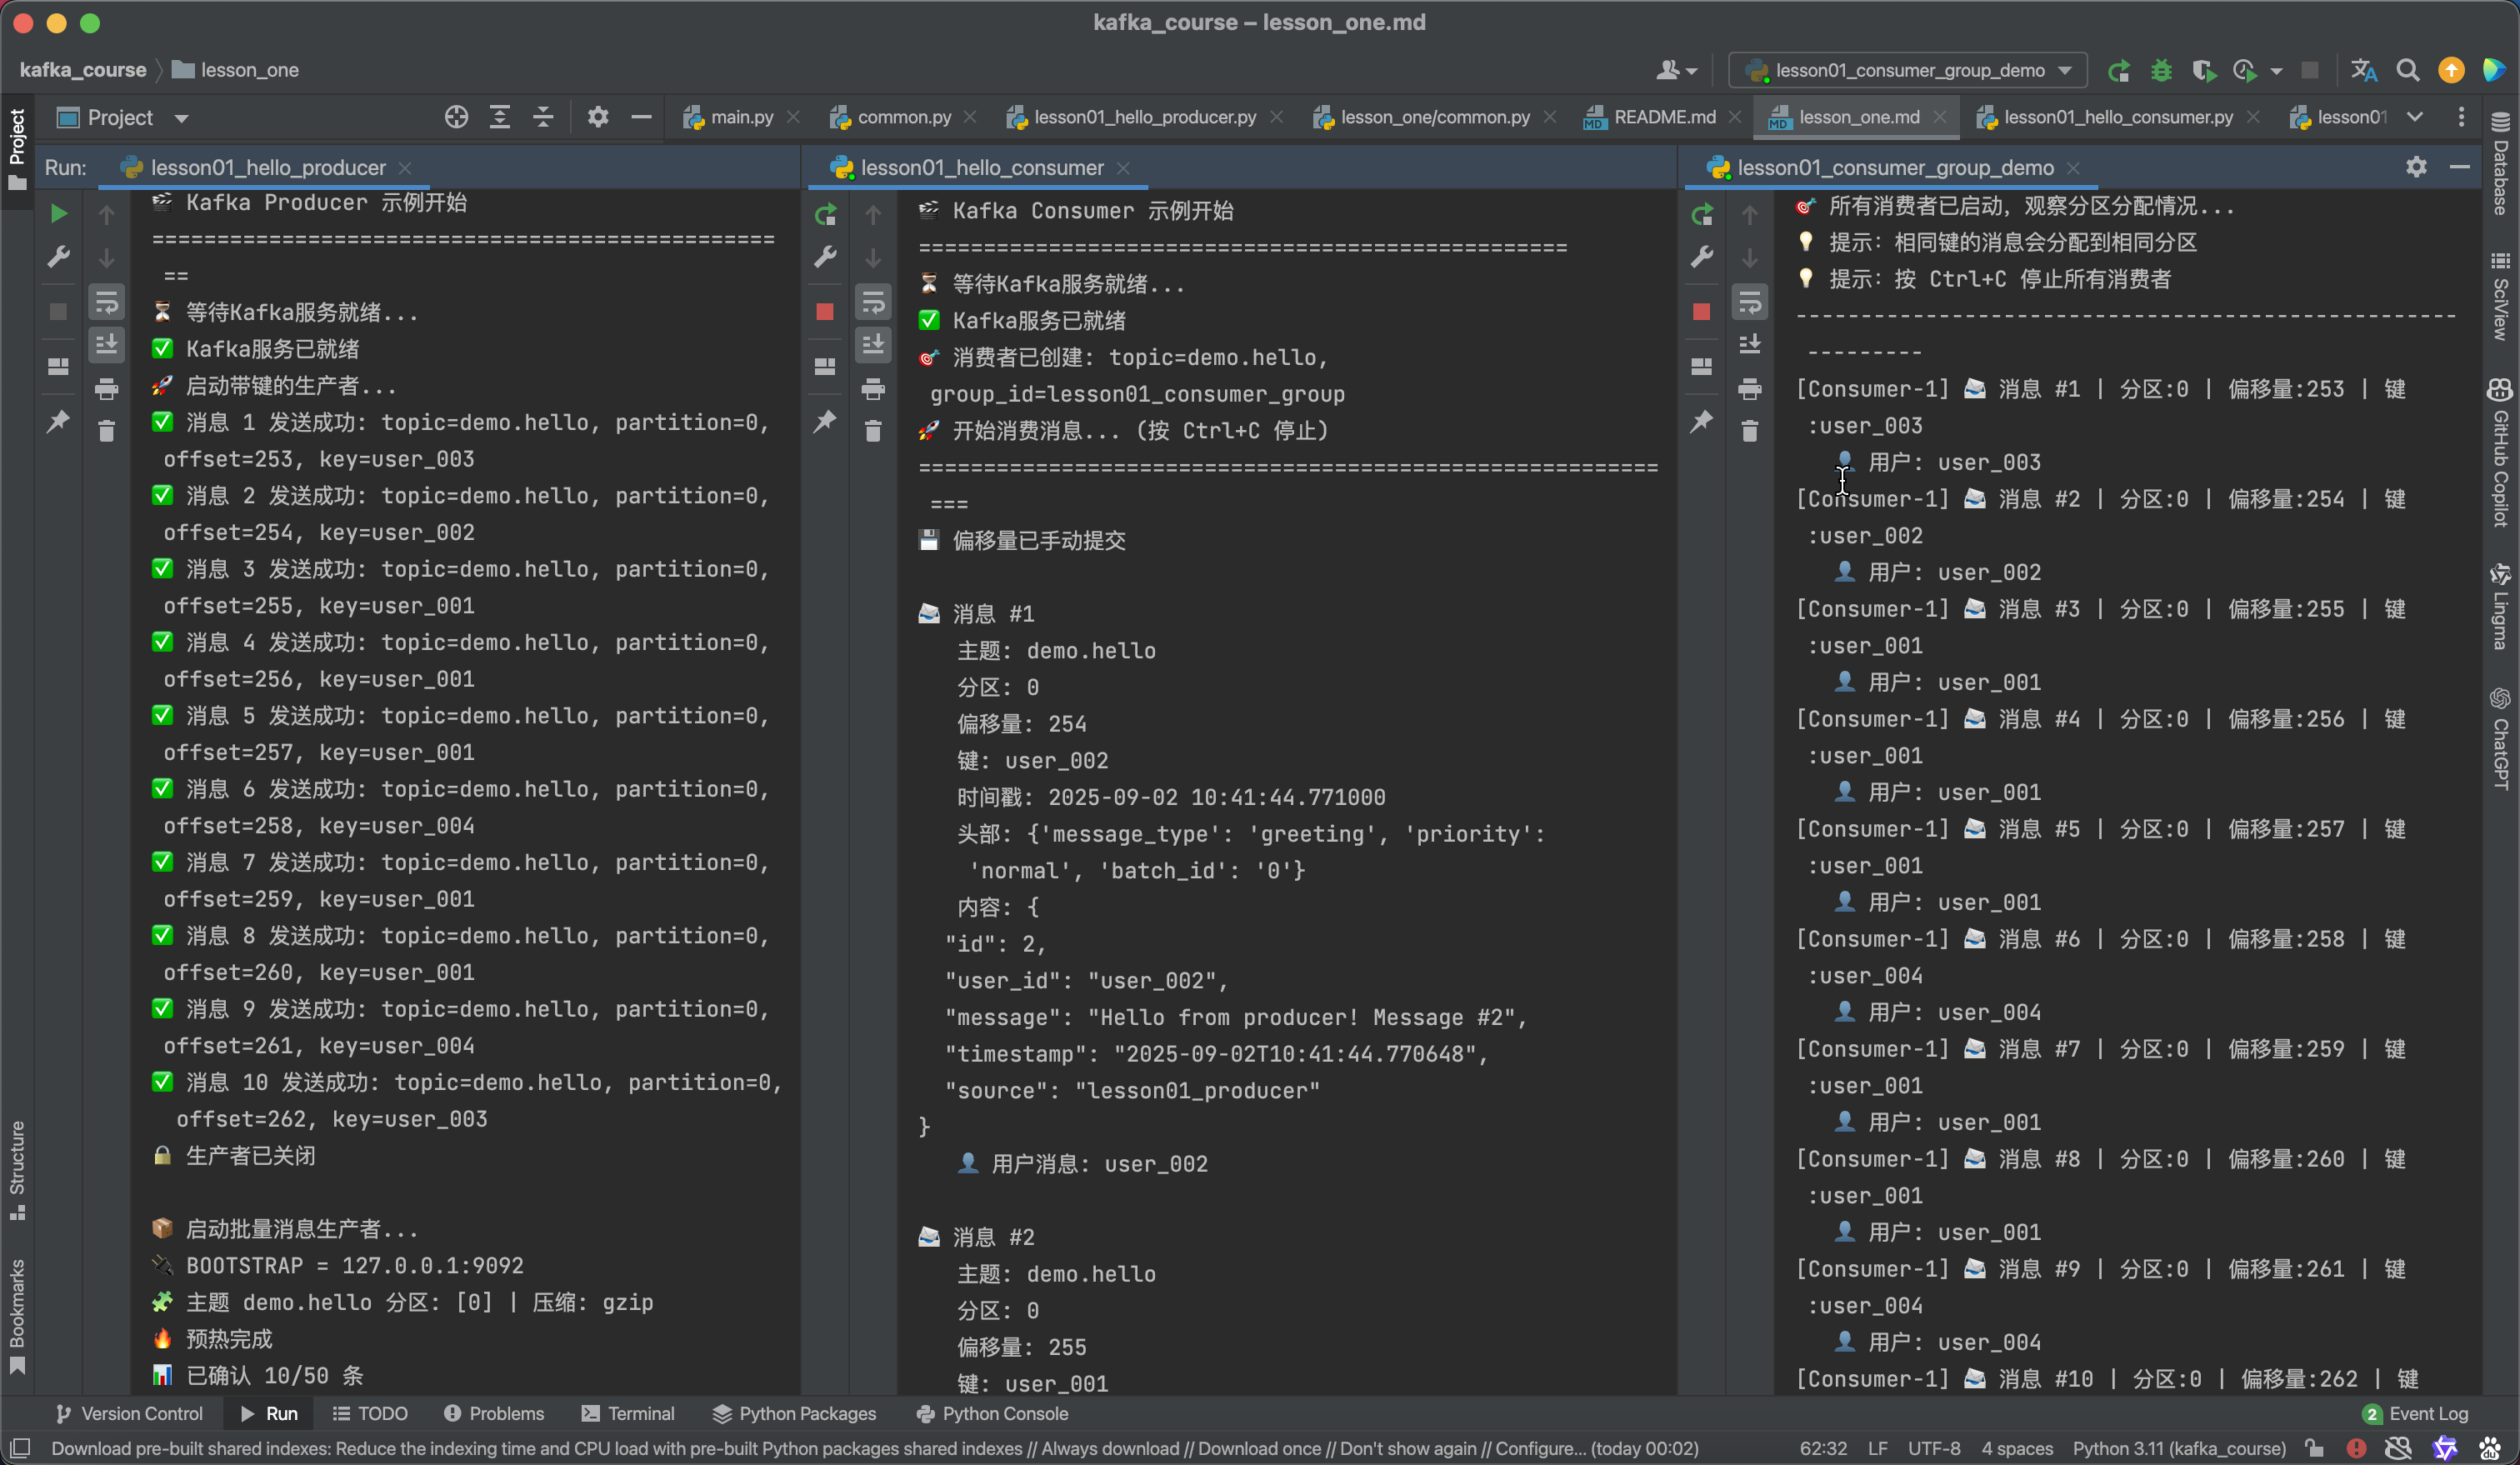Close the lesson01_hello_producer run tab
The width and height of the screenshot is (2520, 1465).
[405, 168]
